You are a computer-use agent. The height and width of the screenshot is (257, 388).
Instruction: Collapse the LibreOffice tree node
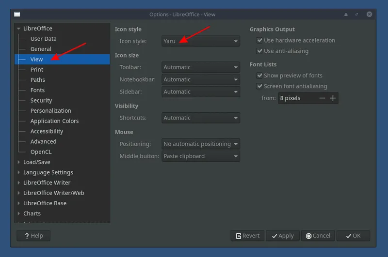(19, 29)
